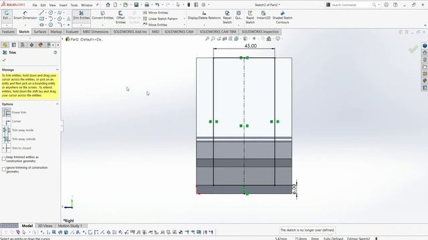Open the File menu
428x240 pixels.
click(x=35, y=5)
